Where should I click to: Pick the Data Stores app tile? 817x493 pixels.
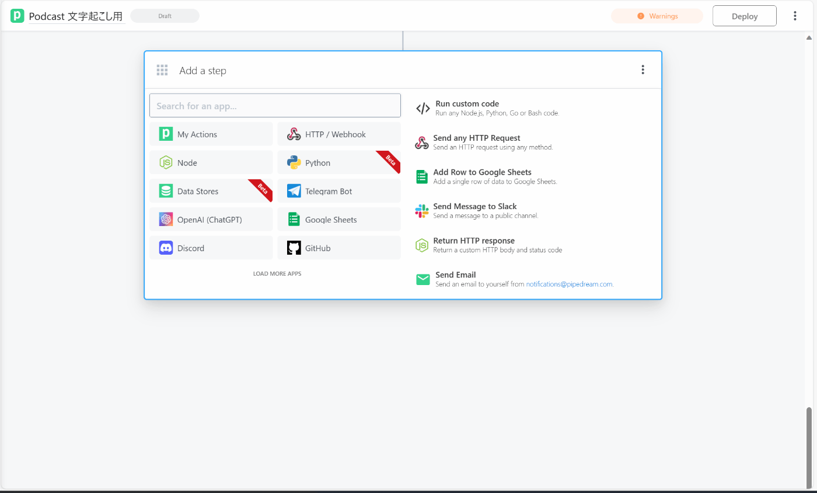[211, 191]
